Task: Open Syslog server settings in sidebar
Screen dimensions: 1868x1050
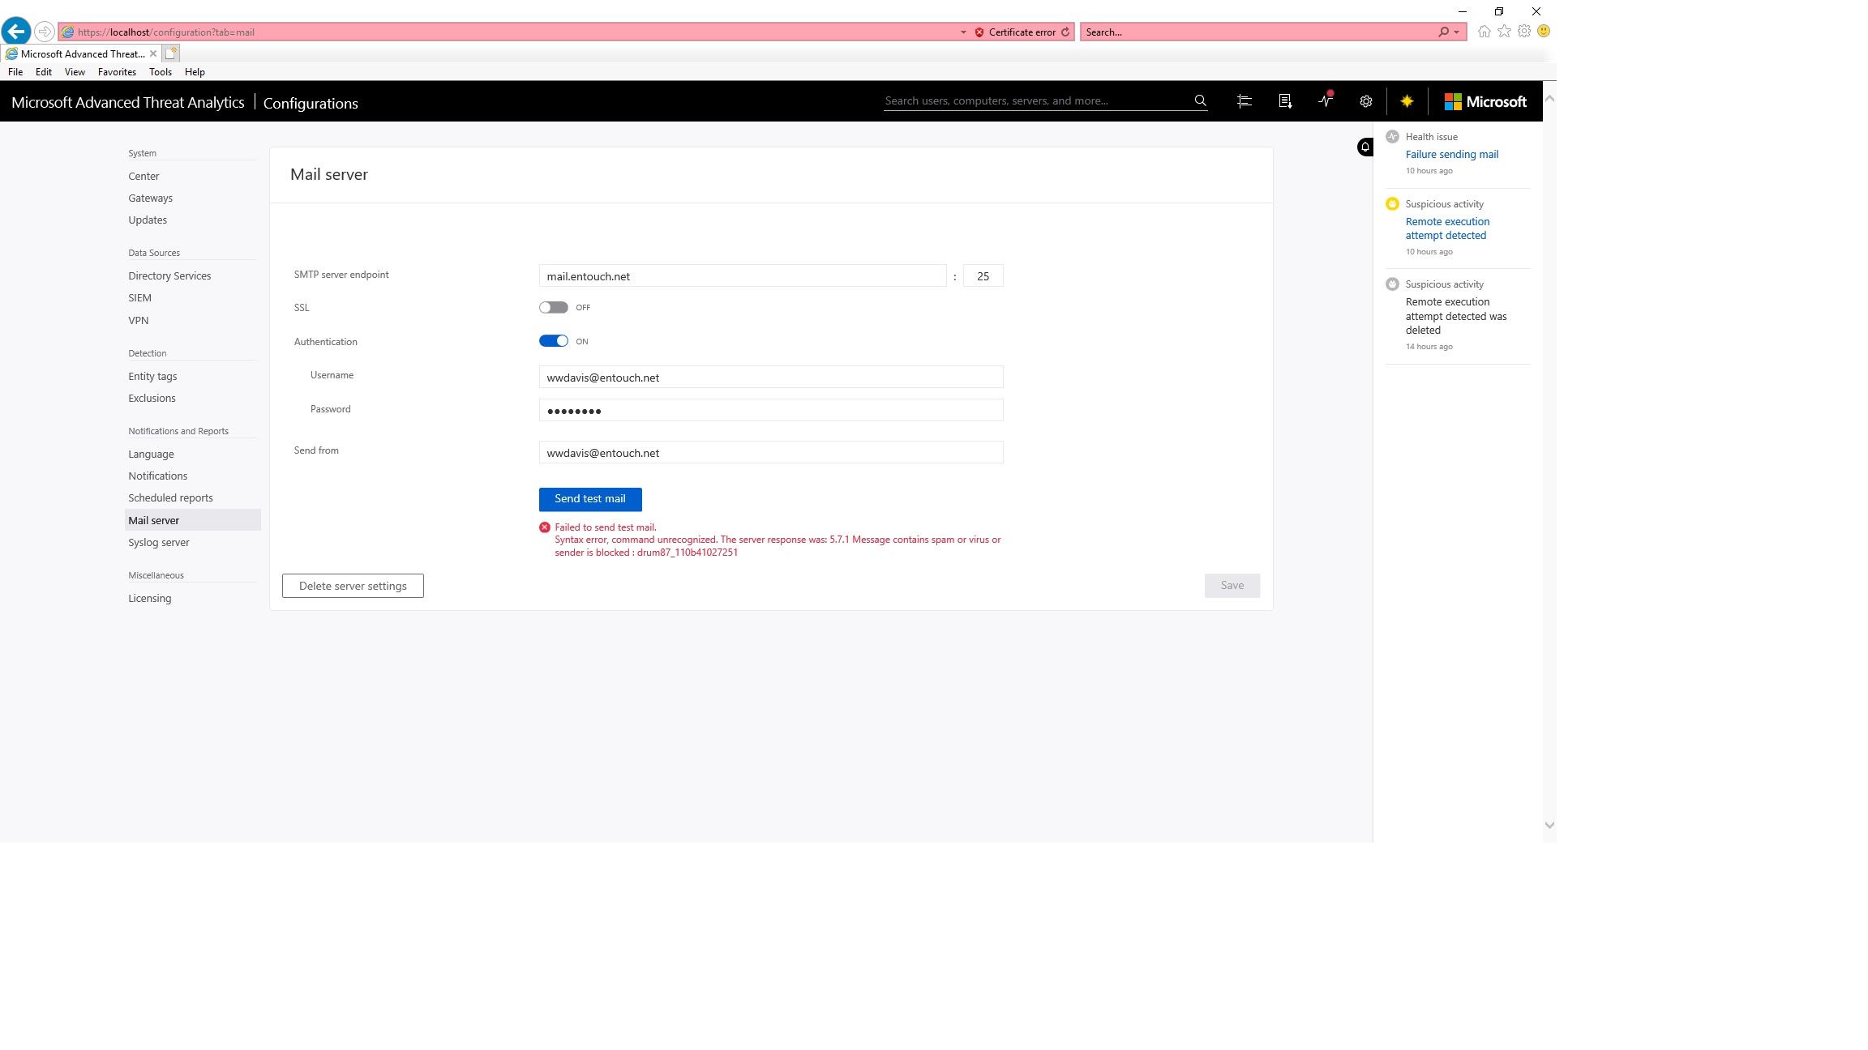Action: 159,543
